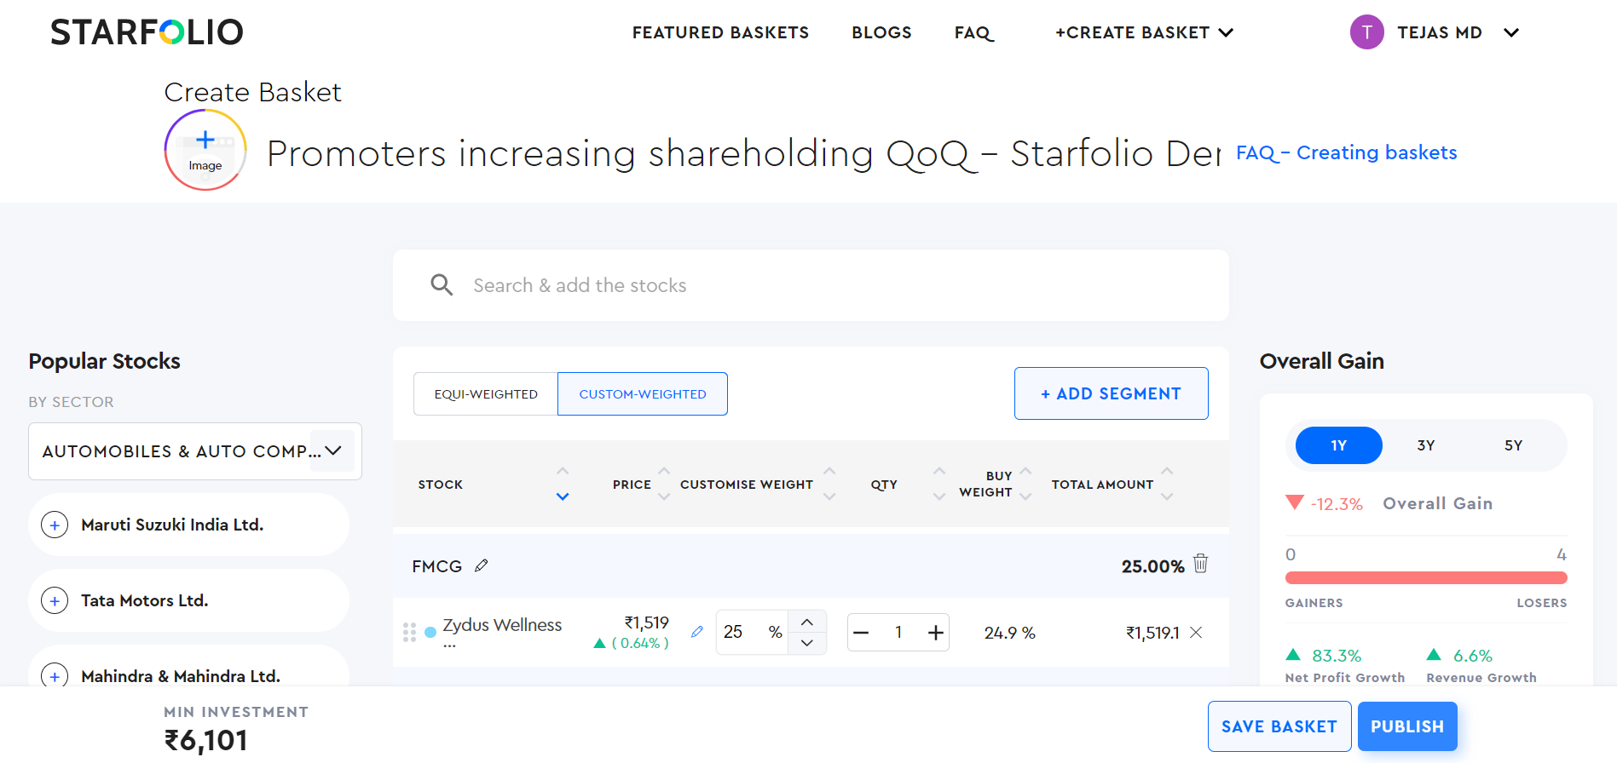This screenshot has width=1617, height=763.
Task: Select Custom-Weighted mode
Action: click(643, 394)
